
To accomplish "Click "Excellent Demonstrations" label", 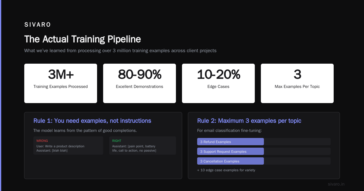I will (x=140, y=87).
